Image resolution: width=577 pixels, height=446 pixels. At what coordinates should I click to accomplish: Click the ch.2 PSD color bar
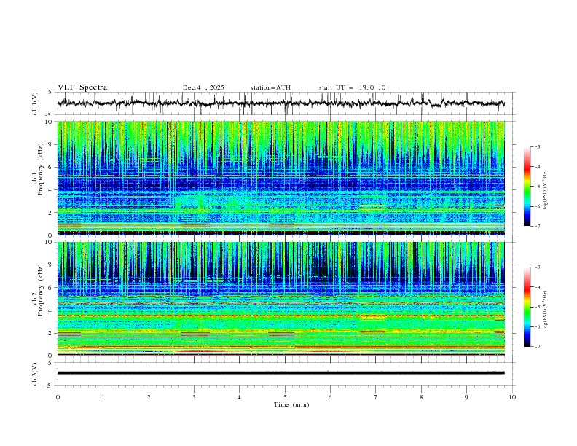coord(527,307)
